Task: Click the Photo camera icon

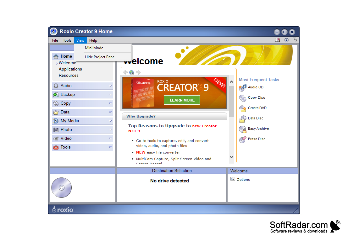Action: [56, 130]
